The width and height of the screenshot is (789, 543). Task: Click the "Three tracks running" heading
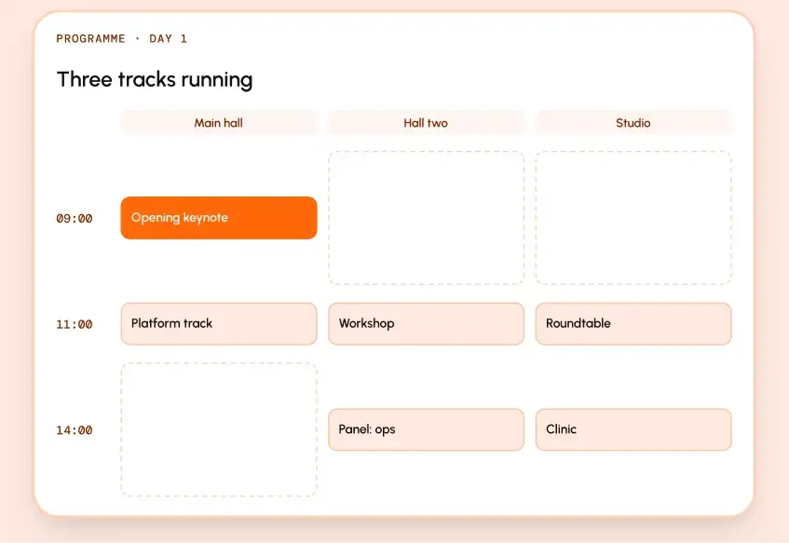(x=155, y=79)
